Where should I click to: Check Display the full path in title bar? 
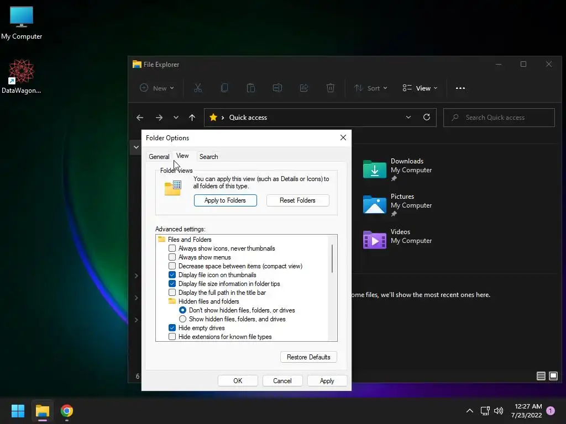pos(172,293)
